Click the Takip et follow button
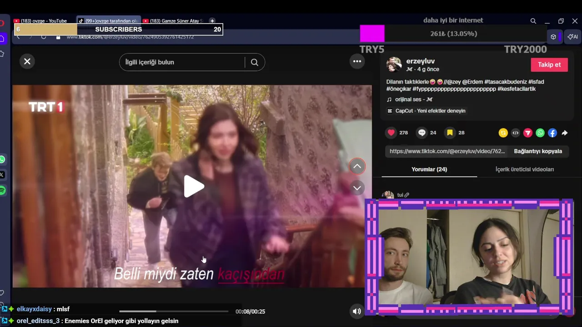Screen dimensions: 582x327 tap(549, 64)
